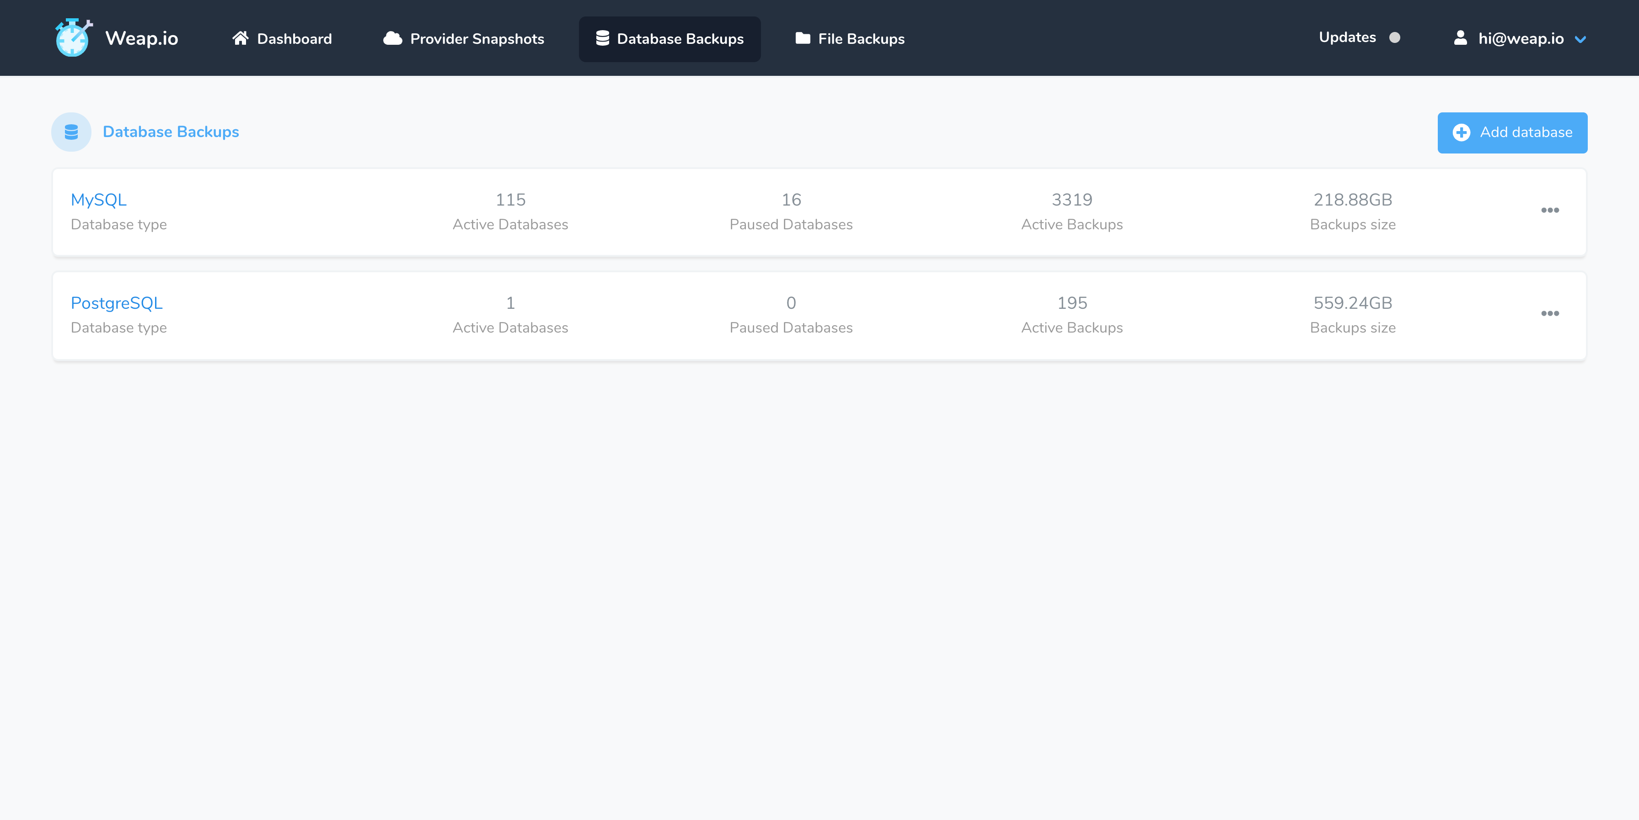Image resolution: width=1639 pixels, height=820 pixels.
Task: Open the File Backups section
Action: [x=849, y=39]
